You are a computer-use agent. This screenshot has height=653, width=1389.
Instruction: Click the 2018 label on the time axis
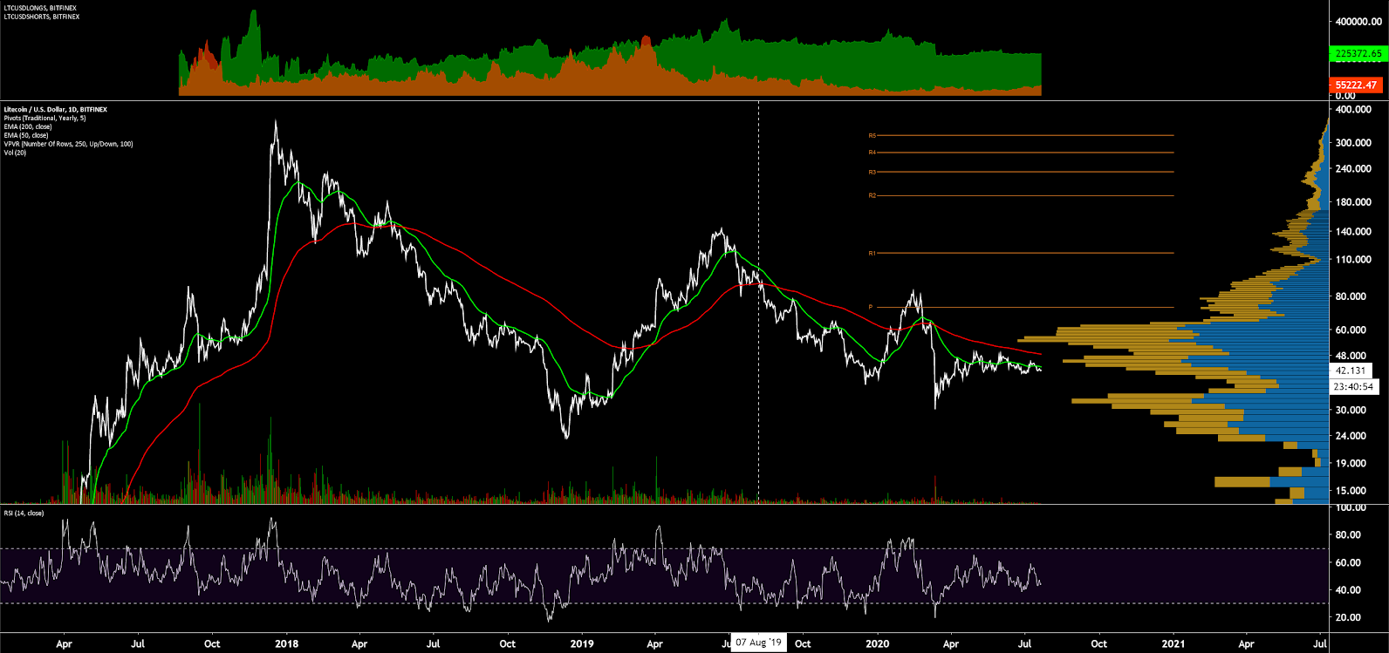[x=286, y=643]
